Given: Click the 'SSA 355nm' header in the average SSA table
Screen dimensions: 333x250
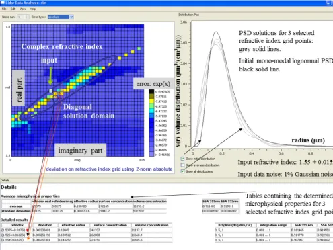Looking at the screenshot, I should pos(211,202).
